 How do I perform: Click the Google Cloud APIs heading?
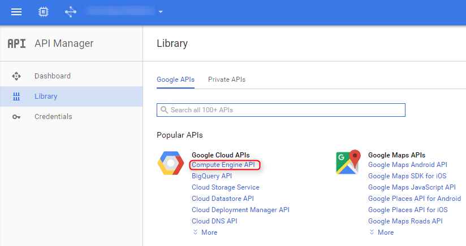(x=221, y=155)
